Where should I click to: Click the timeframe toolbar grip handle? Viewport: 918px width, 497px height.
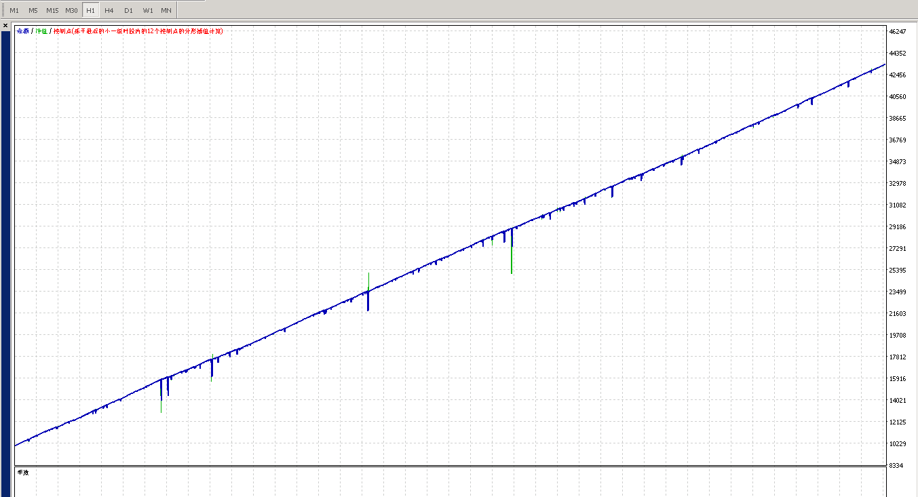point(3,10)
